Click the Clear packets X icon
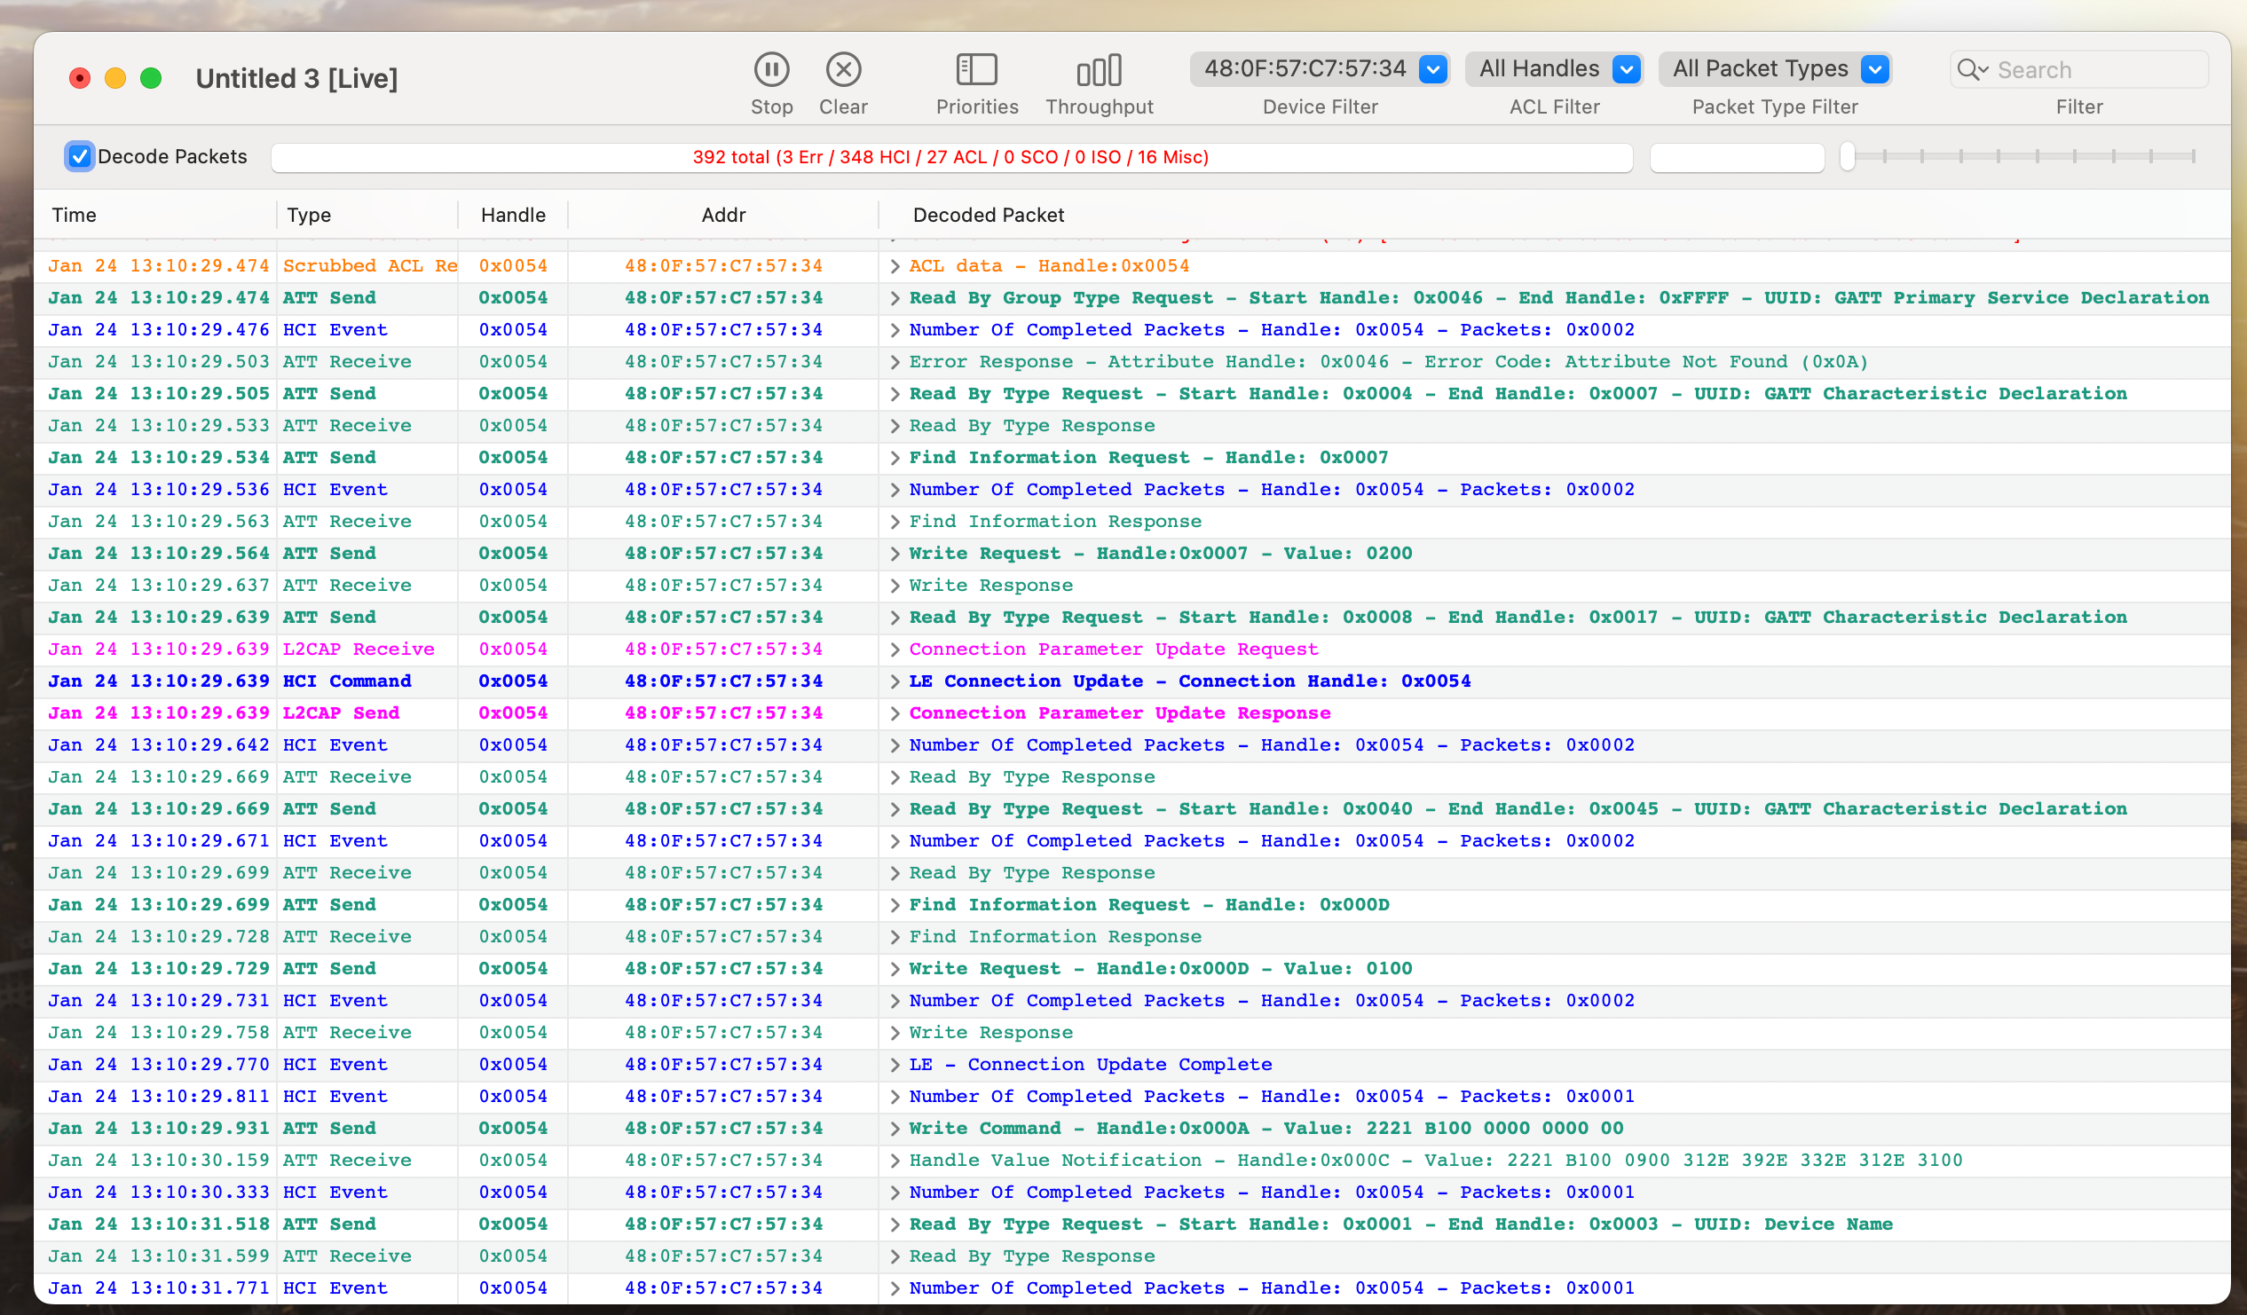Screen dimensions: 2247x1315 (843, 69)
